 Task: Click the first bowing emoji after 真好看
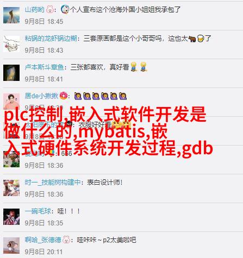[134, 67]
